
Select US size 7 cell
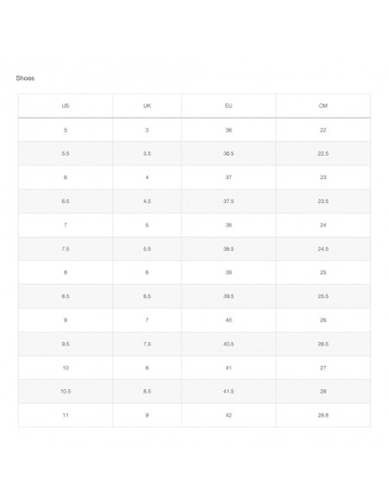(x=65, y=225)
